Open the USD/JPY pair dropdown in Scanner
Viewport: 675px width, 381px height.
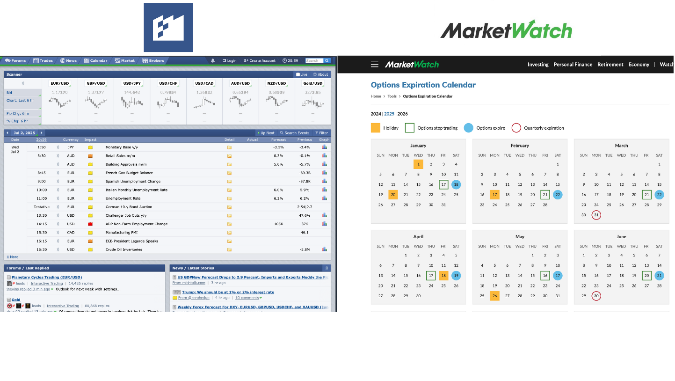click(132, 83)
